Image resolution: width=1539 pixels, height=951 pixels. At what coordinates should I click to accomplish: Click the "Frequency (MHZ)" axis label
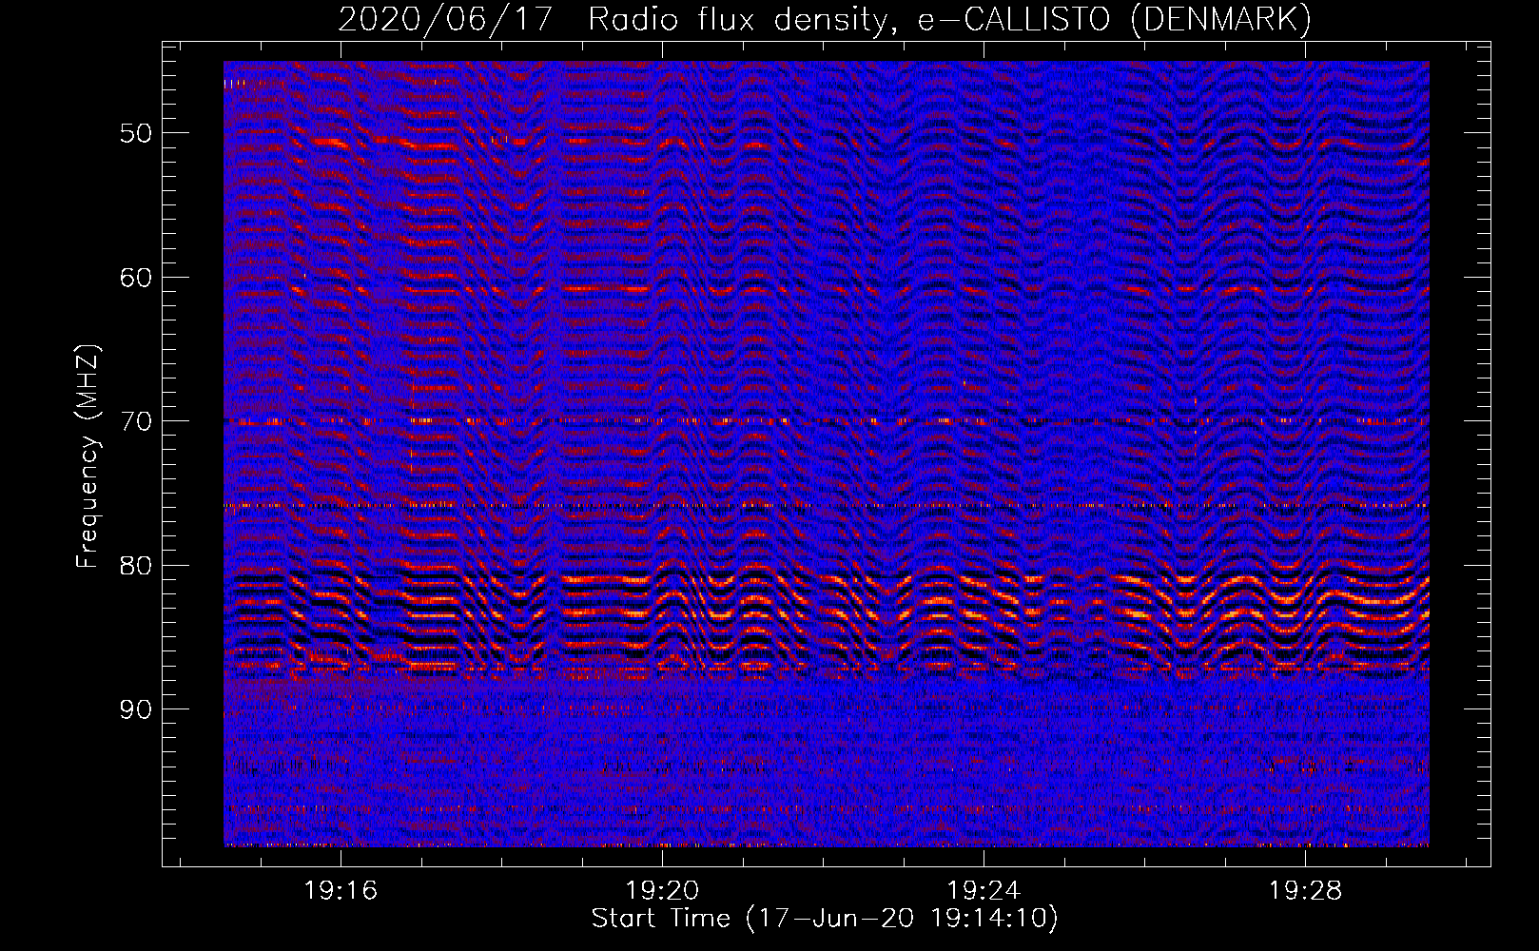pyautogui.click(x=88, y=456)
